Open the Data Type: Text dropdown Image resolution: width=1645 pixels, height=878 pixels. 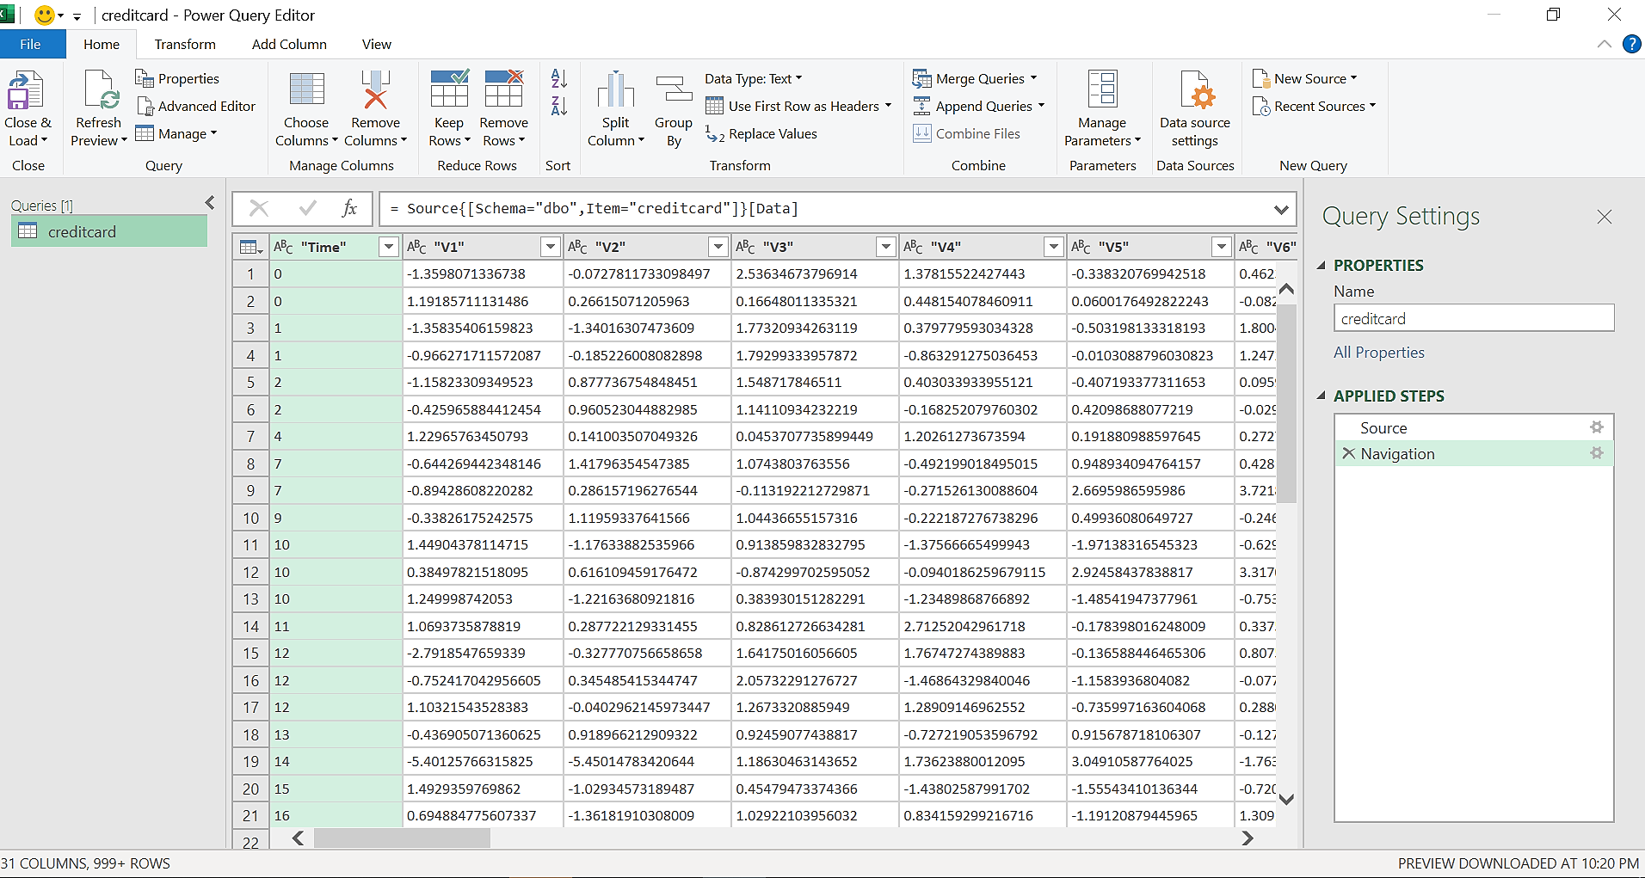tap(754, 78)
